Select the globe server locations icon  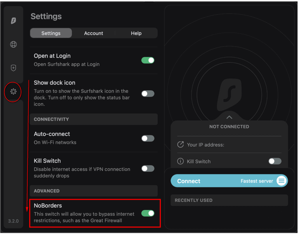(x=13, y=45)
